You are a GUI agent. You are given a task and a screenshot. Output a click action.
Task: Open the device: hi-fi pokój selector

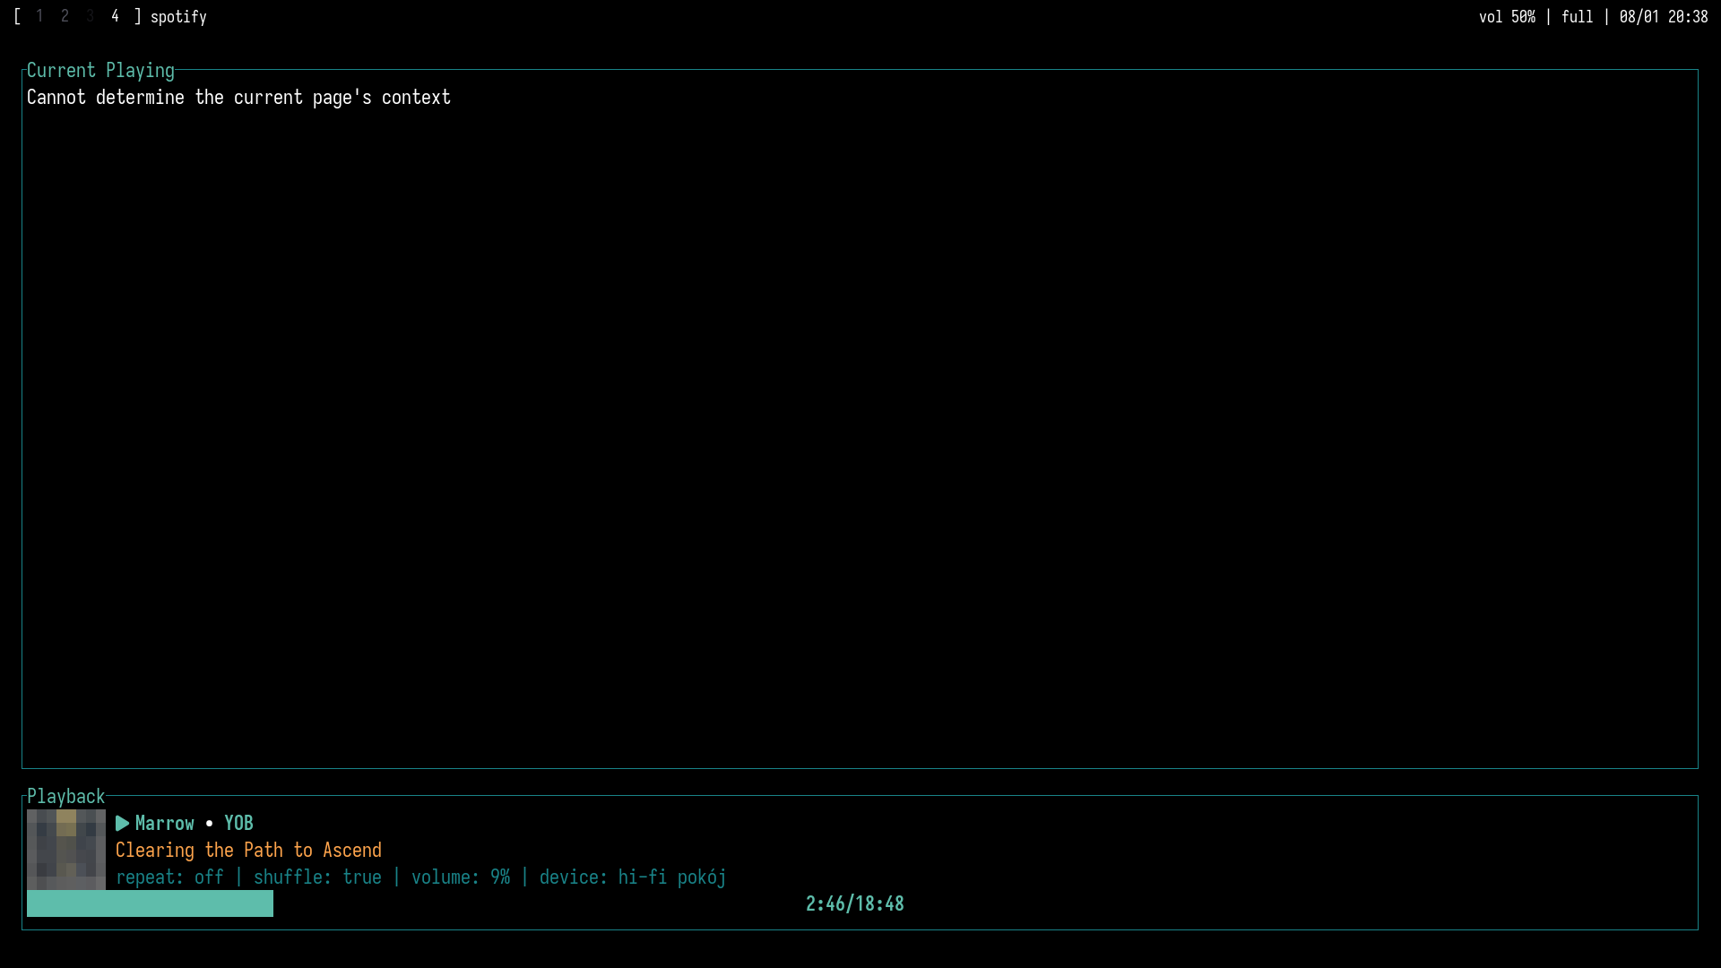coord(632,877)
